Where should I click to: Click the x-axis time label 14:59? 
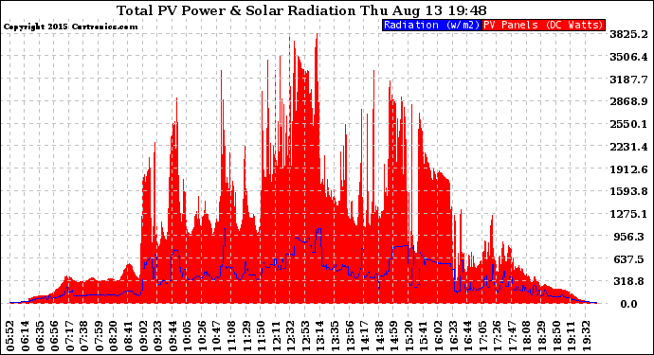tap(393, 336)
